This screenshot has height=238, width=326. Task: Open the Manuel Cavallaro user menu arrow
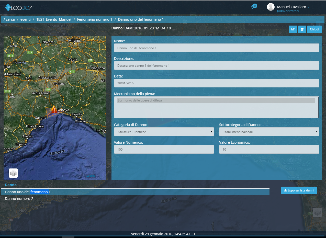click(x=309, y=7)
